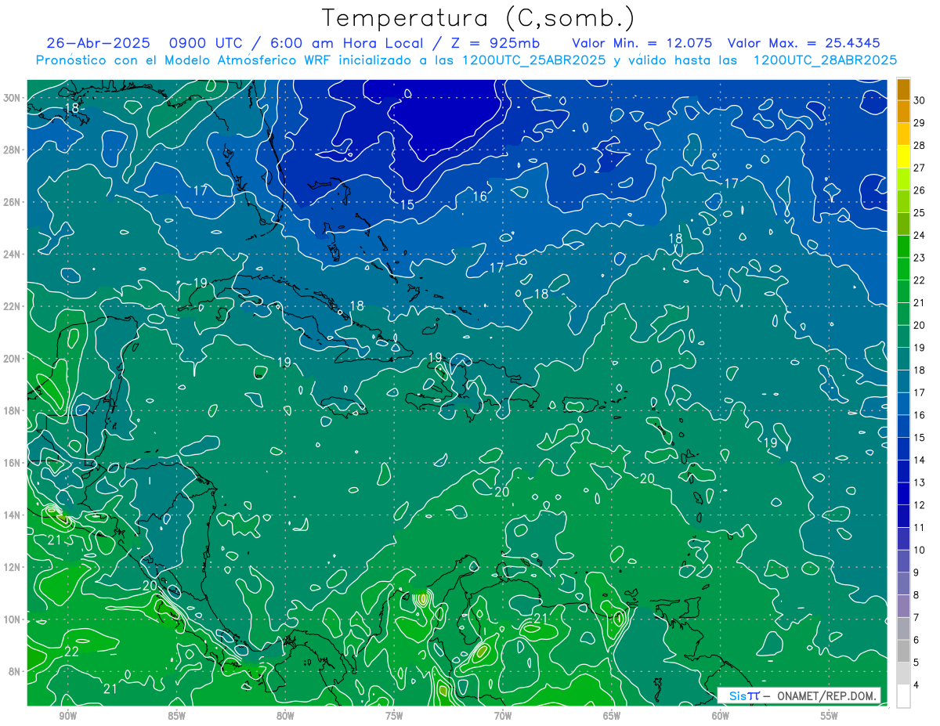The image size is (940, 726).
Task: Click color legend value "11"
Action: tap(920, 528)
